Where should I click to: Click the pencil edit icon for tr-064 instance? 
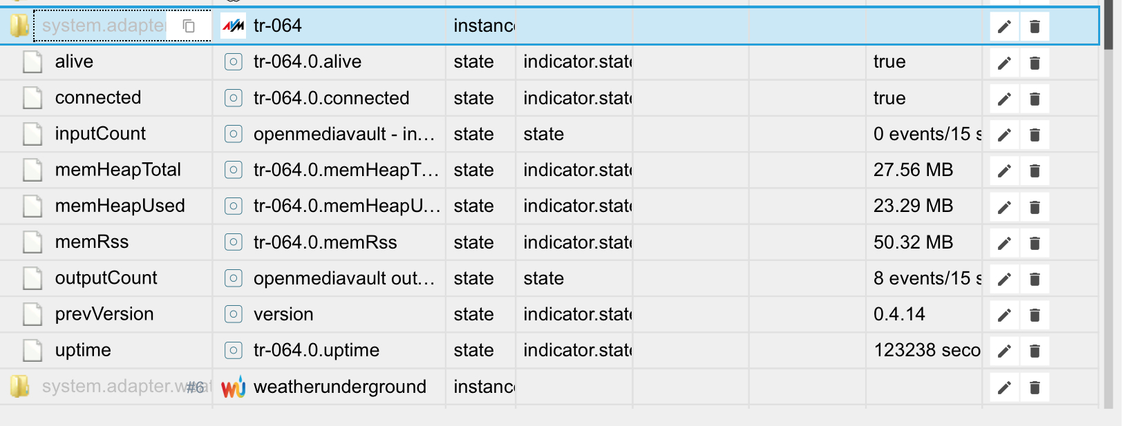1004,27
